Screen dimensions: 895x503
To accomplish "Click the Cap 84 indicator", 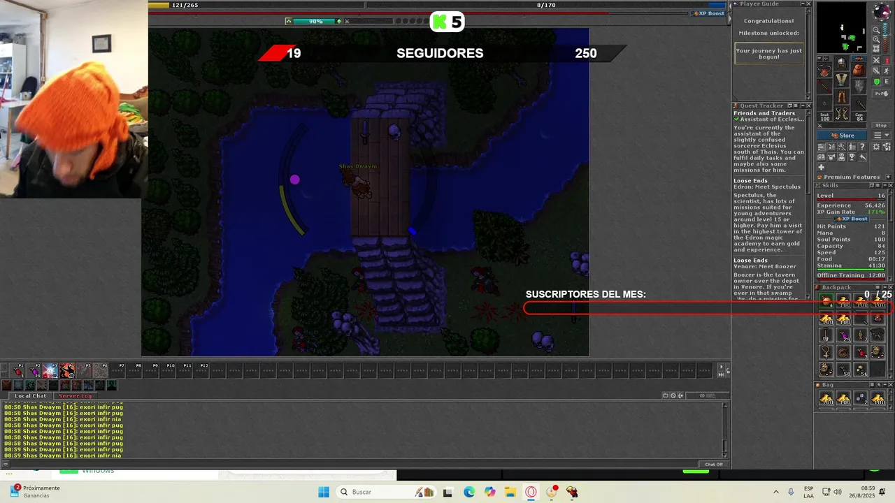I will click(x=859, y=117).
